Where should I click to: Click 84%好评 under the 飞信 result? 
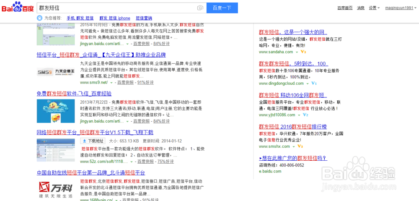pos(162,121)
